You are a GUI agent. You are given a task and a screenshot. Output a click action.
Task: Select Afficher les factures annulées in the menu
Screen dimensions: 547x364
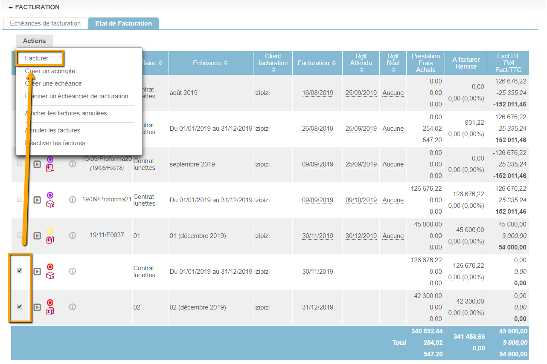tap(66, 113)
